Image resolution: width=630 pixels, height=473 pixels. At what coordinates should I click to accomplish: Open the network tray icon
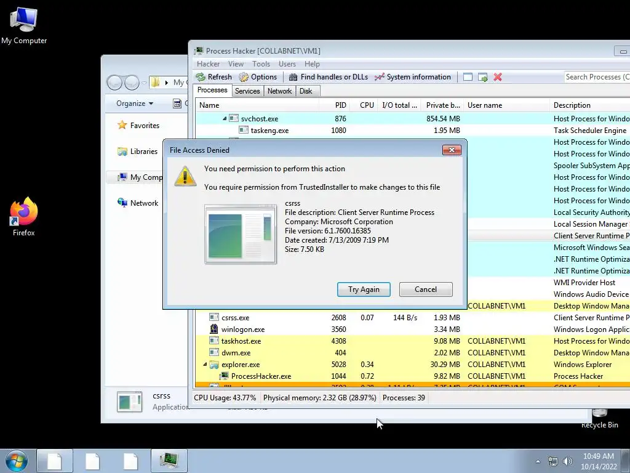coord(553,461)
